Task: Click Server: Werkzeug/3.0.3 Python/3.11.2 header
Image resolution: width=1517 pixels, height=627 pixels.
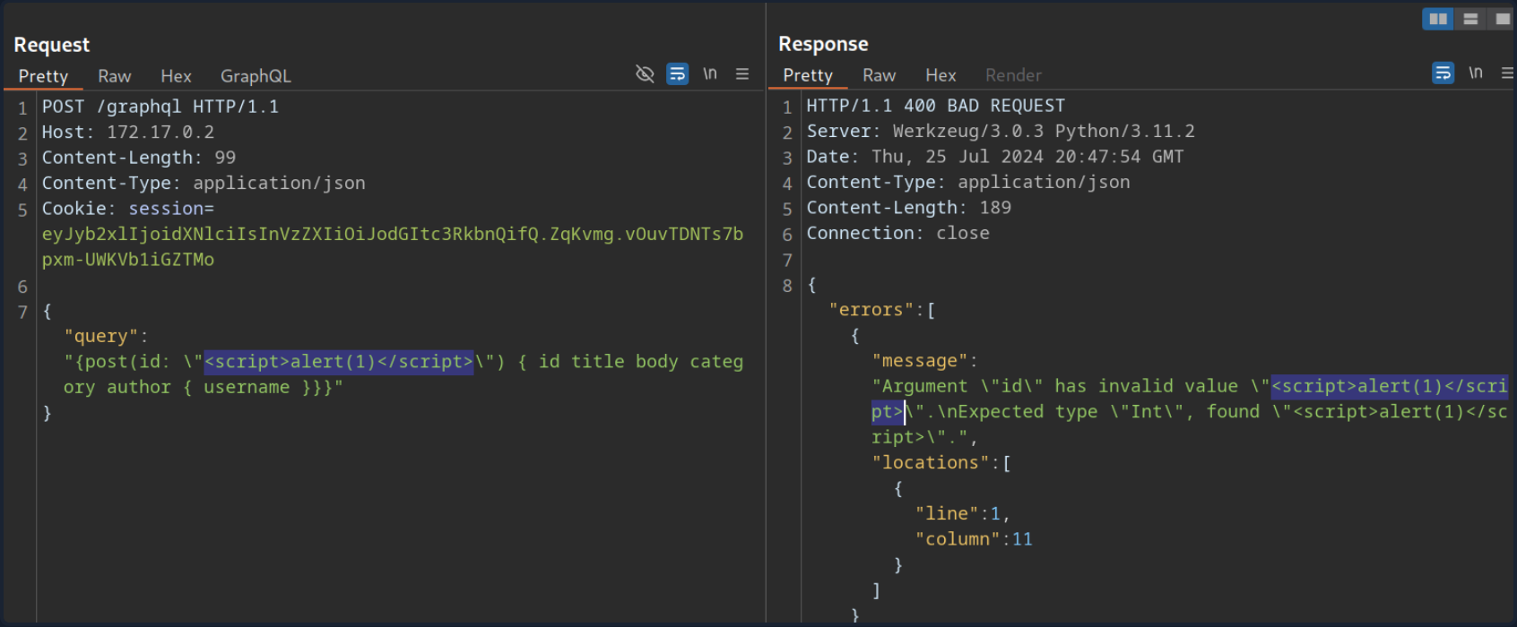Action: 1001,132
